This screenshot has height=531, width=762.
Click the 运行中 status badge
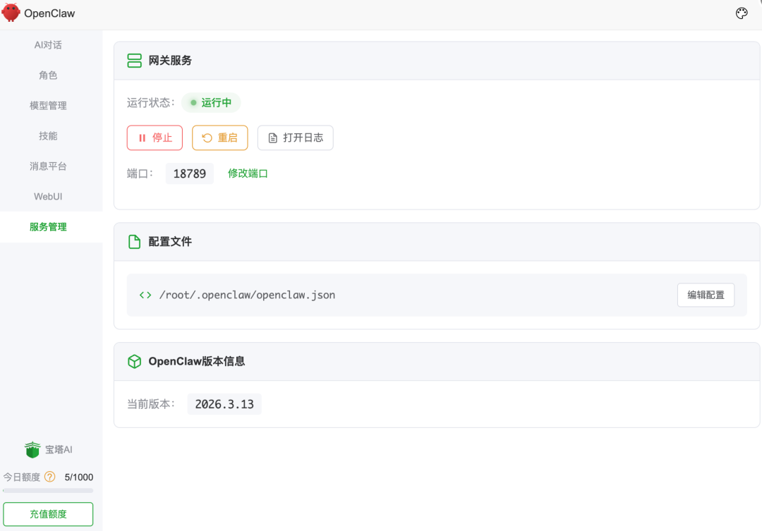(211, 102)
